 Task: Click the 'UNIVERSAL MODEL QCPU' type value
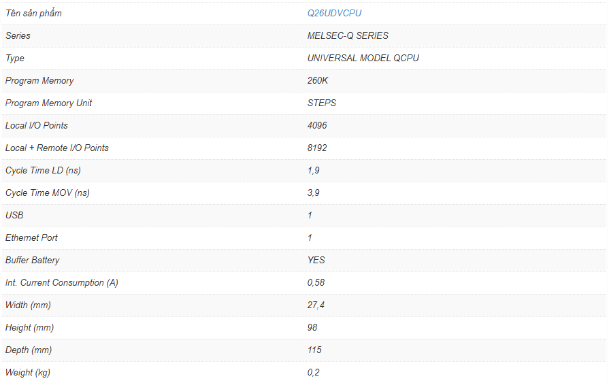tap(363, 58)
